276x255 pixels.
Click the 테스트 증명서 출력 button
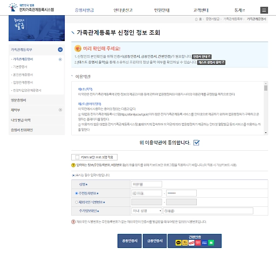[x=211, y=62]
